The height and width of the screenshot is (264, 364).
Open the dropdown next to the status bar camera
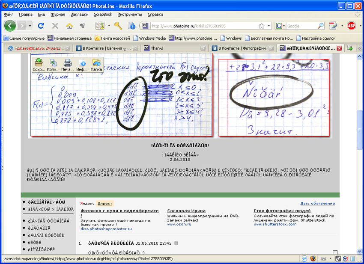click(x=330, y=259)
